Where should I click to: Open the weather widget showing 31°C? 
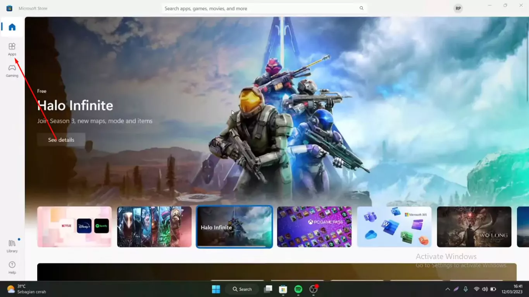click(26, 289)
